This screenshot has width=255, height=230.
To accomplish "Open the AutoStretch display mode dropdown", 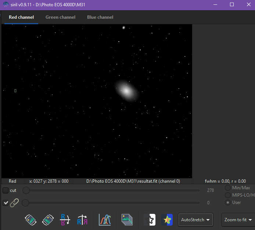I will click(x=195, y=220).
